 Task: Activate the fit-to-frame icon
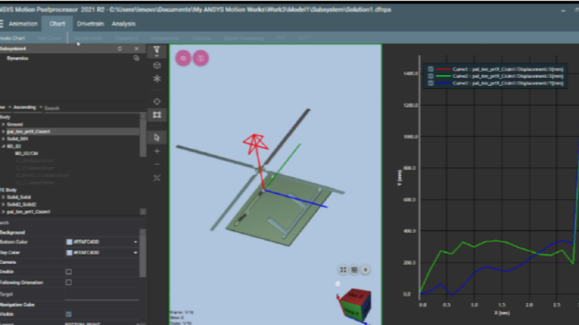tap(157, 115)
